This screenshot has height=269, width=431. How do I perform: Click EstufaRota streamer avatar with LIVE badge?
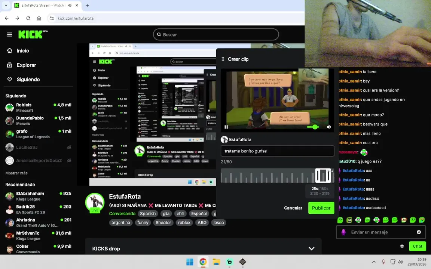(x=95, y=203)
